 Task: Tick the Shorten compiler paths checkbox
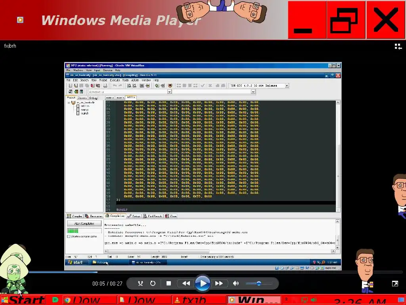[x=69, y=237]
